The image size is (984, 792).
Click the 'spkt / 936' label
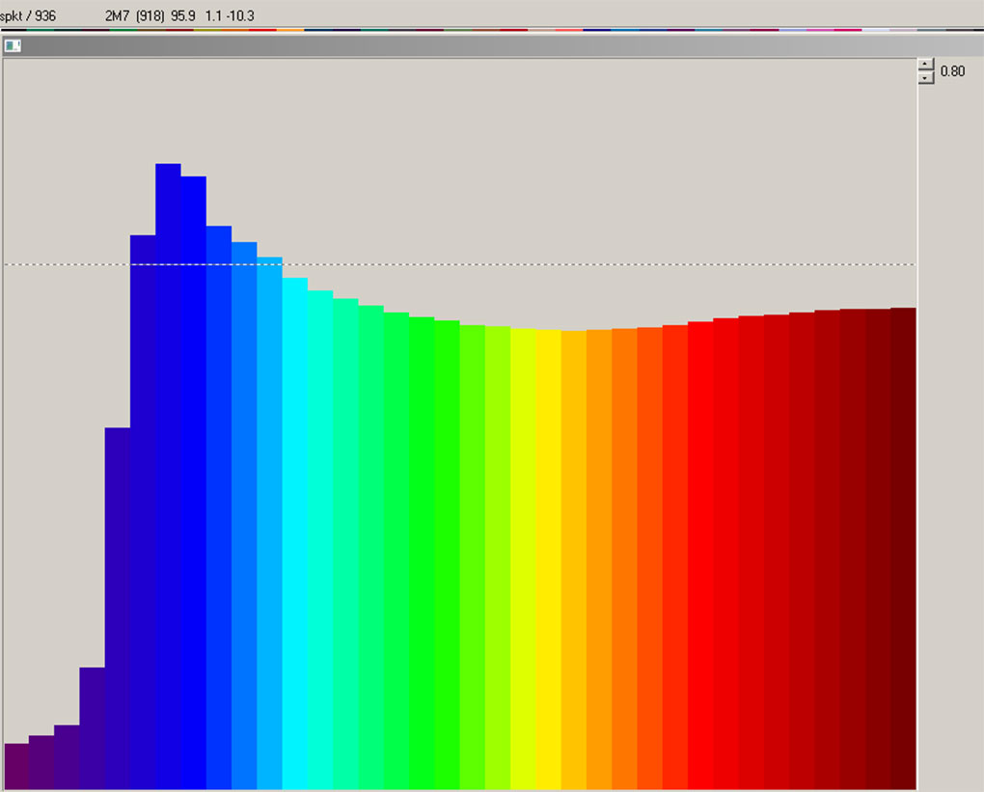(27, 15)
